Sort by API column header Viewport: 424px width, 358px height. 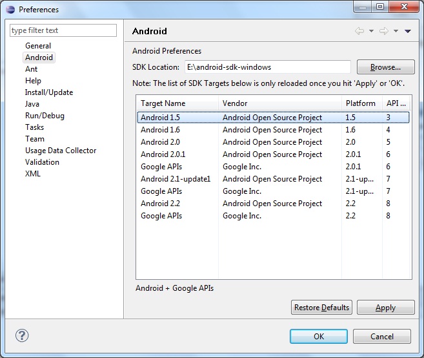click(x=396, y=103)
